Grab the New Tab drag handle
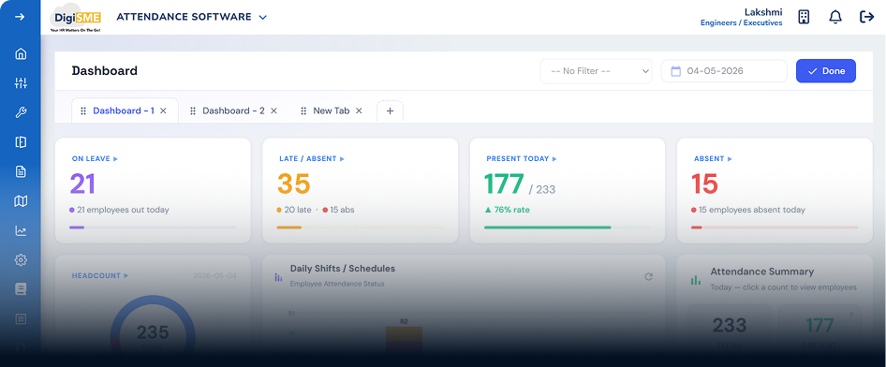This screenshot has height=367, width=886. pyautogui.click(x=303, y=110)
